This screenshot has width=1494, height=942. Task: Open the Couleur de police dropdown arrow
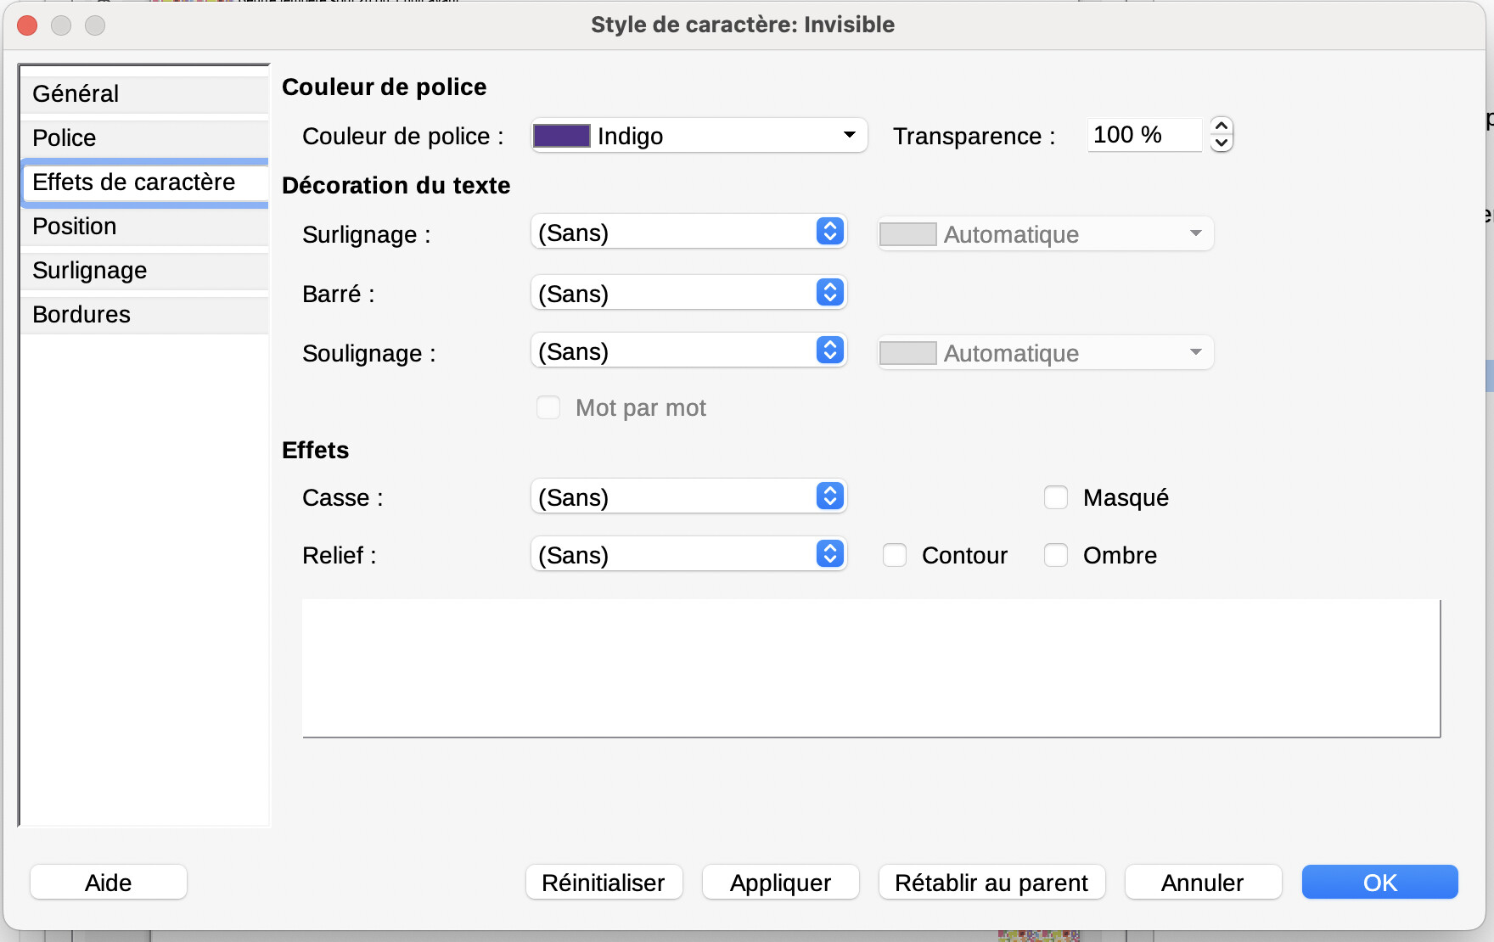[849, 136]
